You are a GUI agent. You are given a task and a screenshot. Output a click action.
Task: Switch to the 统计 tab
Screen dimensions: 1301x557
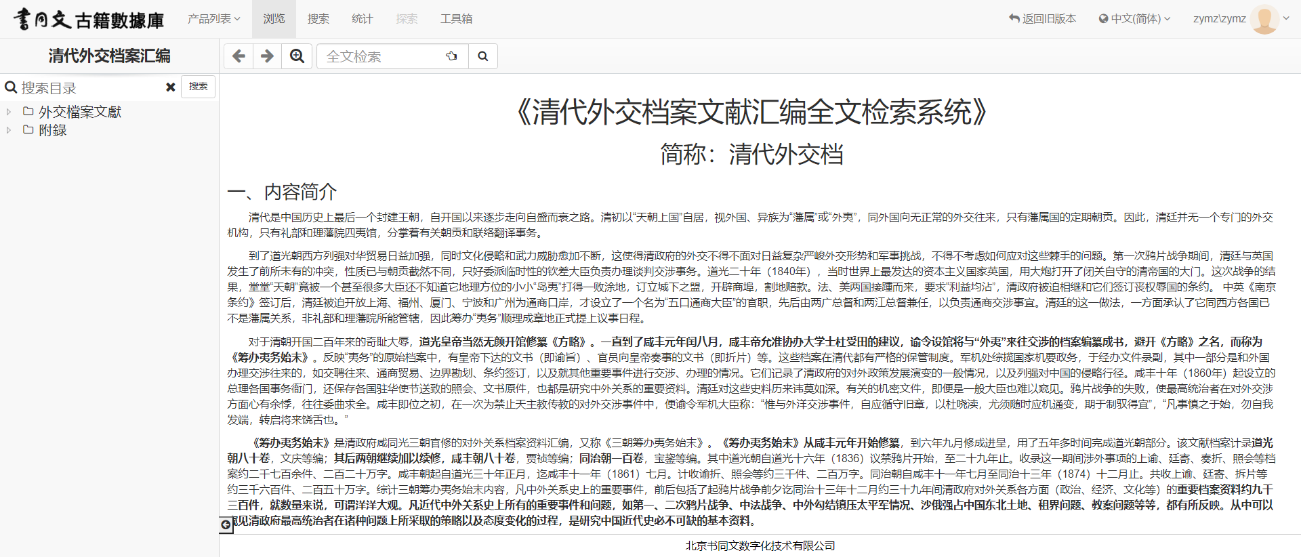click(362, 19)
